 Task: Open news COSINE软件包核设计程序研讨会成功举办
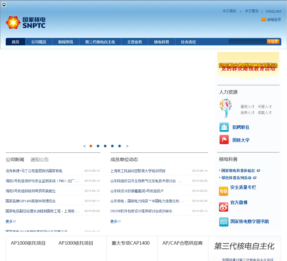[141, 211]
